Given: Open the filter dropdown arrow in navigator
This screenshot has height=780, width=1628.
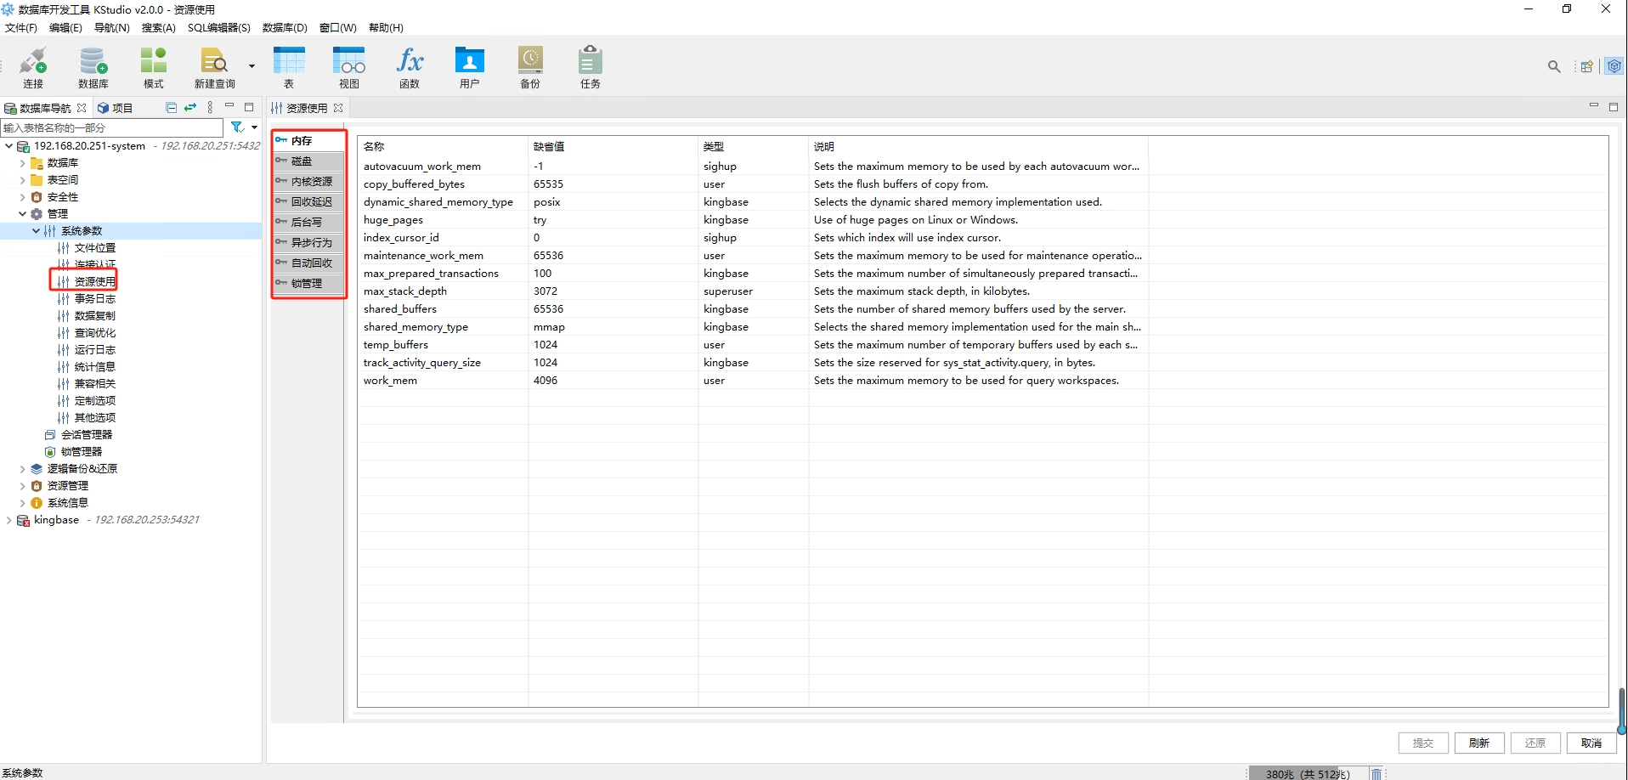Looking at the screenshot, I should click(254, 127).
